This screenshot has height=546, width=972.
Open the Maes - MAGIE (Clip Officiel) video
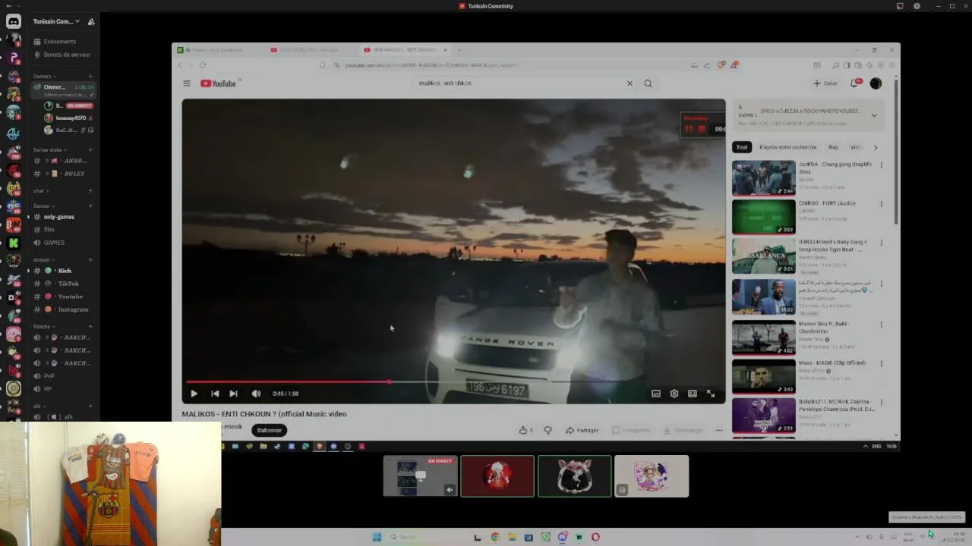coord(763,376)
